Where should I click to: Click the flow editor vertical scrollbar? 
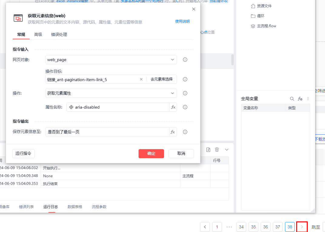point(233,60)
